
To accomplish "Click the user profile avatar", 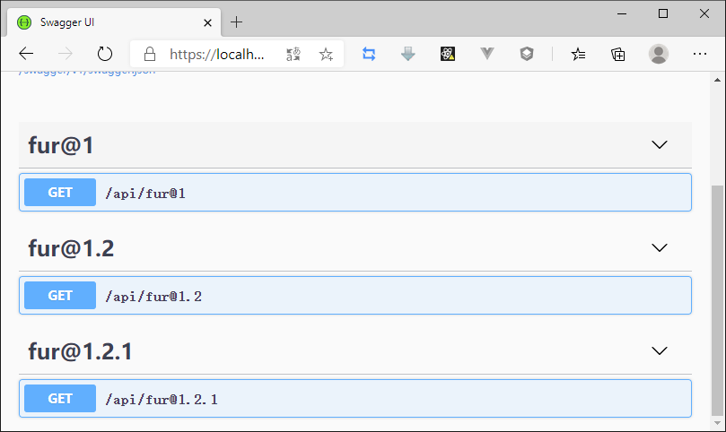I will pos(659,54).
